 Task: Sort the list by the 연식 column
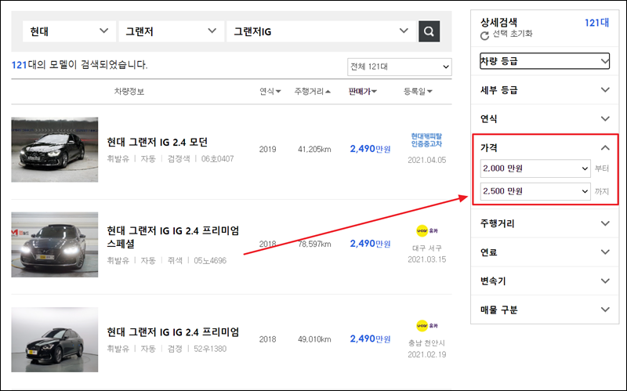pos(270,92)
